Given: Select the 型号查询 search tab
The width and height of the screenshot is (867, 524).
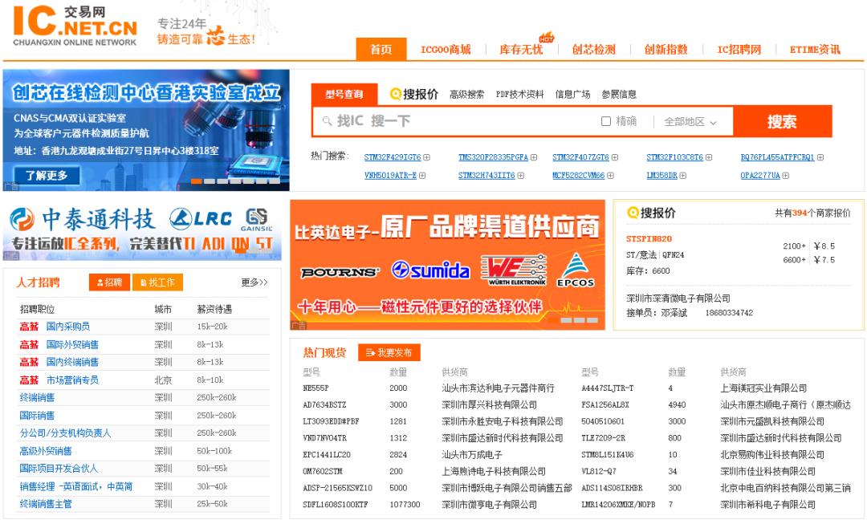Looking at the screenshot, I should [x=344, y=94].
